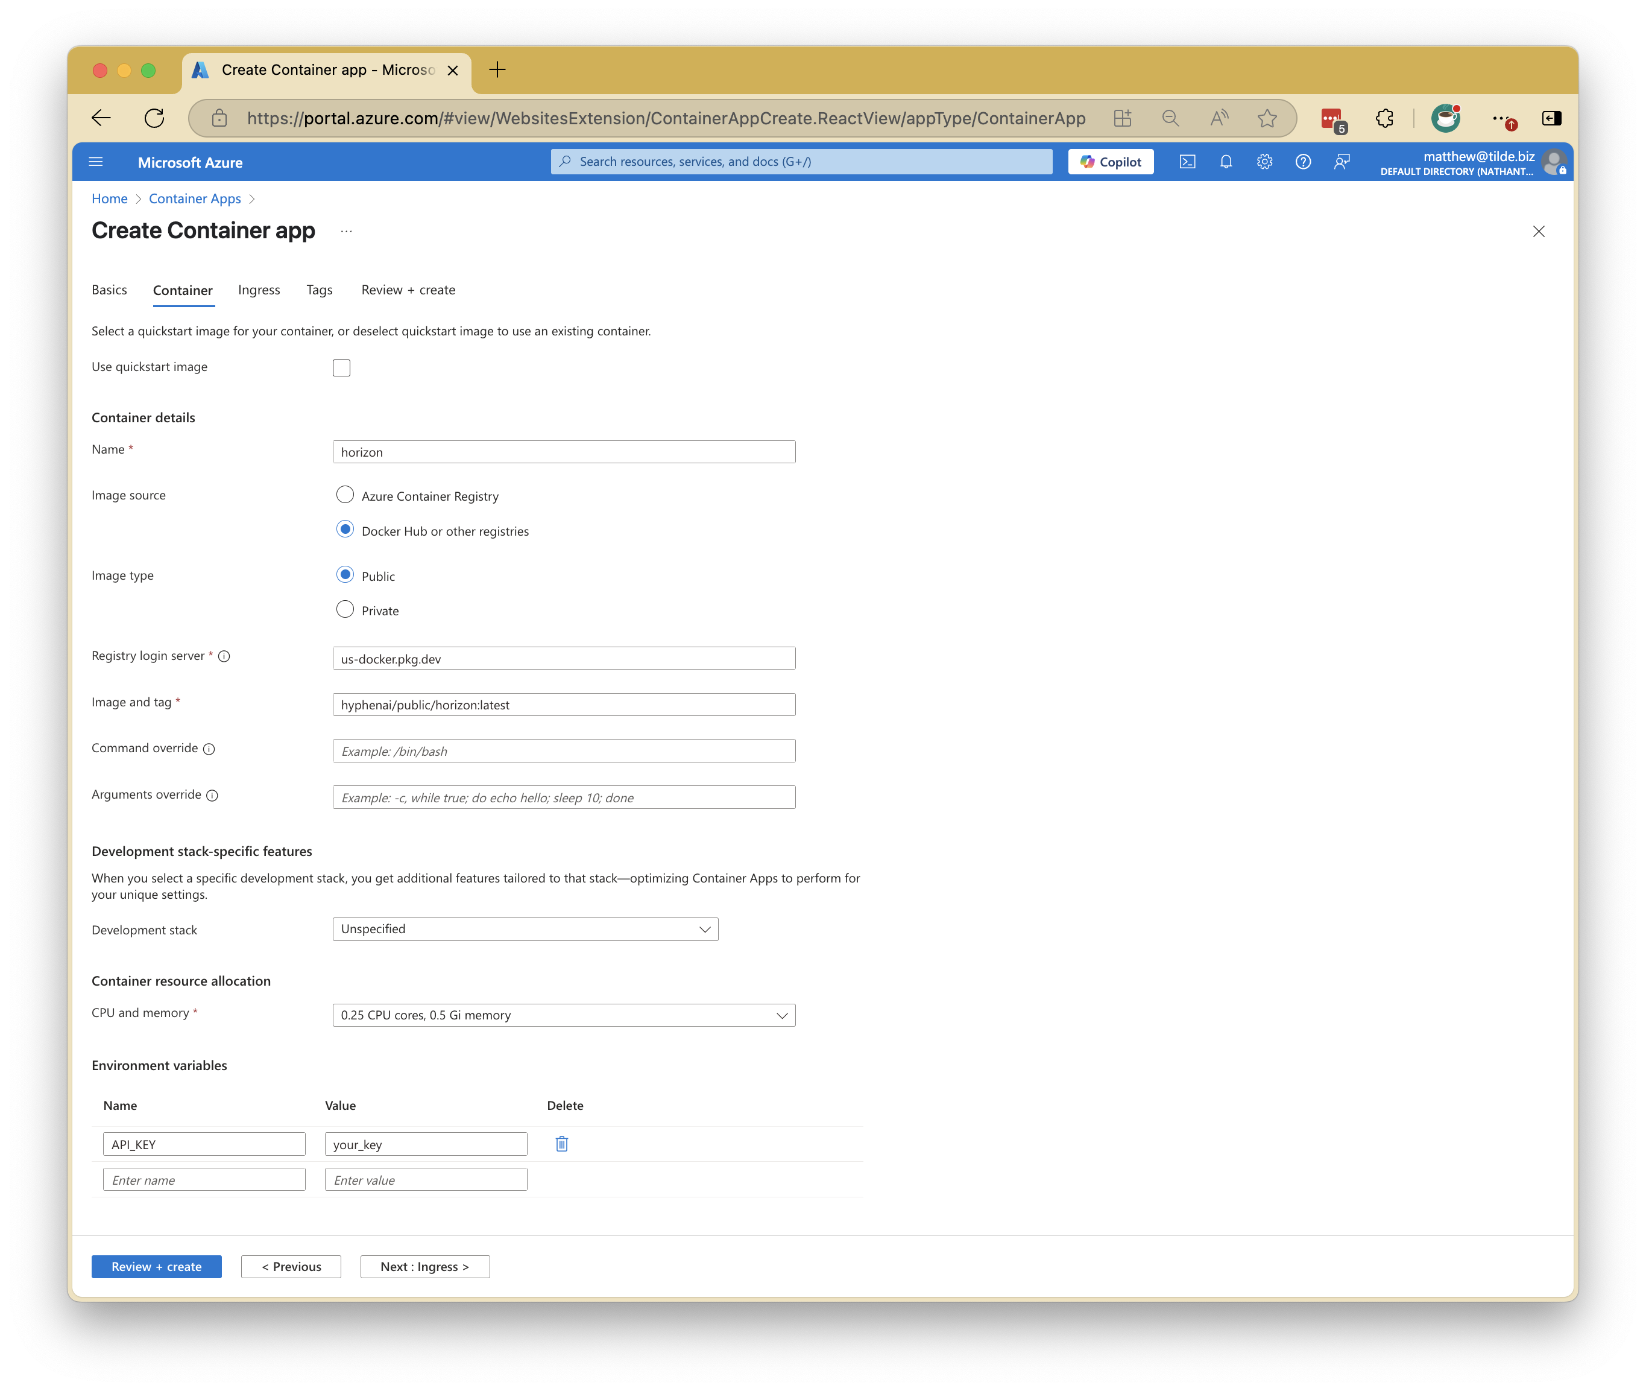The width and height of the screenshot is (1646, 1391).
Task: Click the container Name field 'horizon'
Action: (x=564, y=452)
